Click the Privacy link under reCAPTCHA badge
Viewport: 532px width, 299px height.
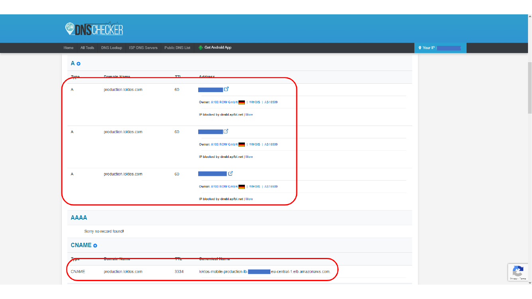tap(513, 279)
